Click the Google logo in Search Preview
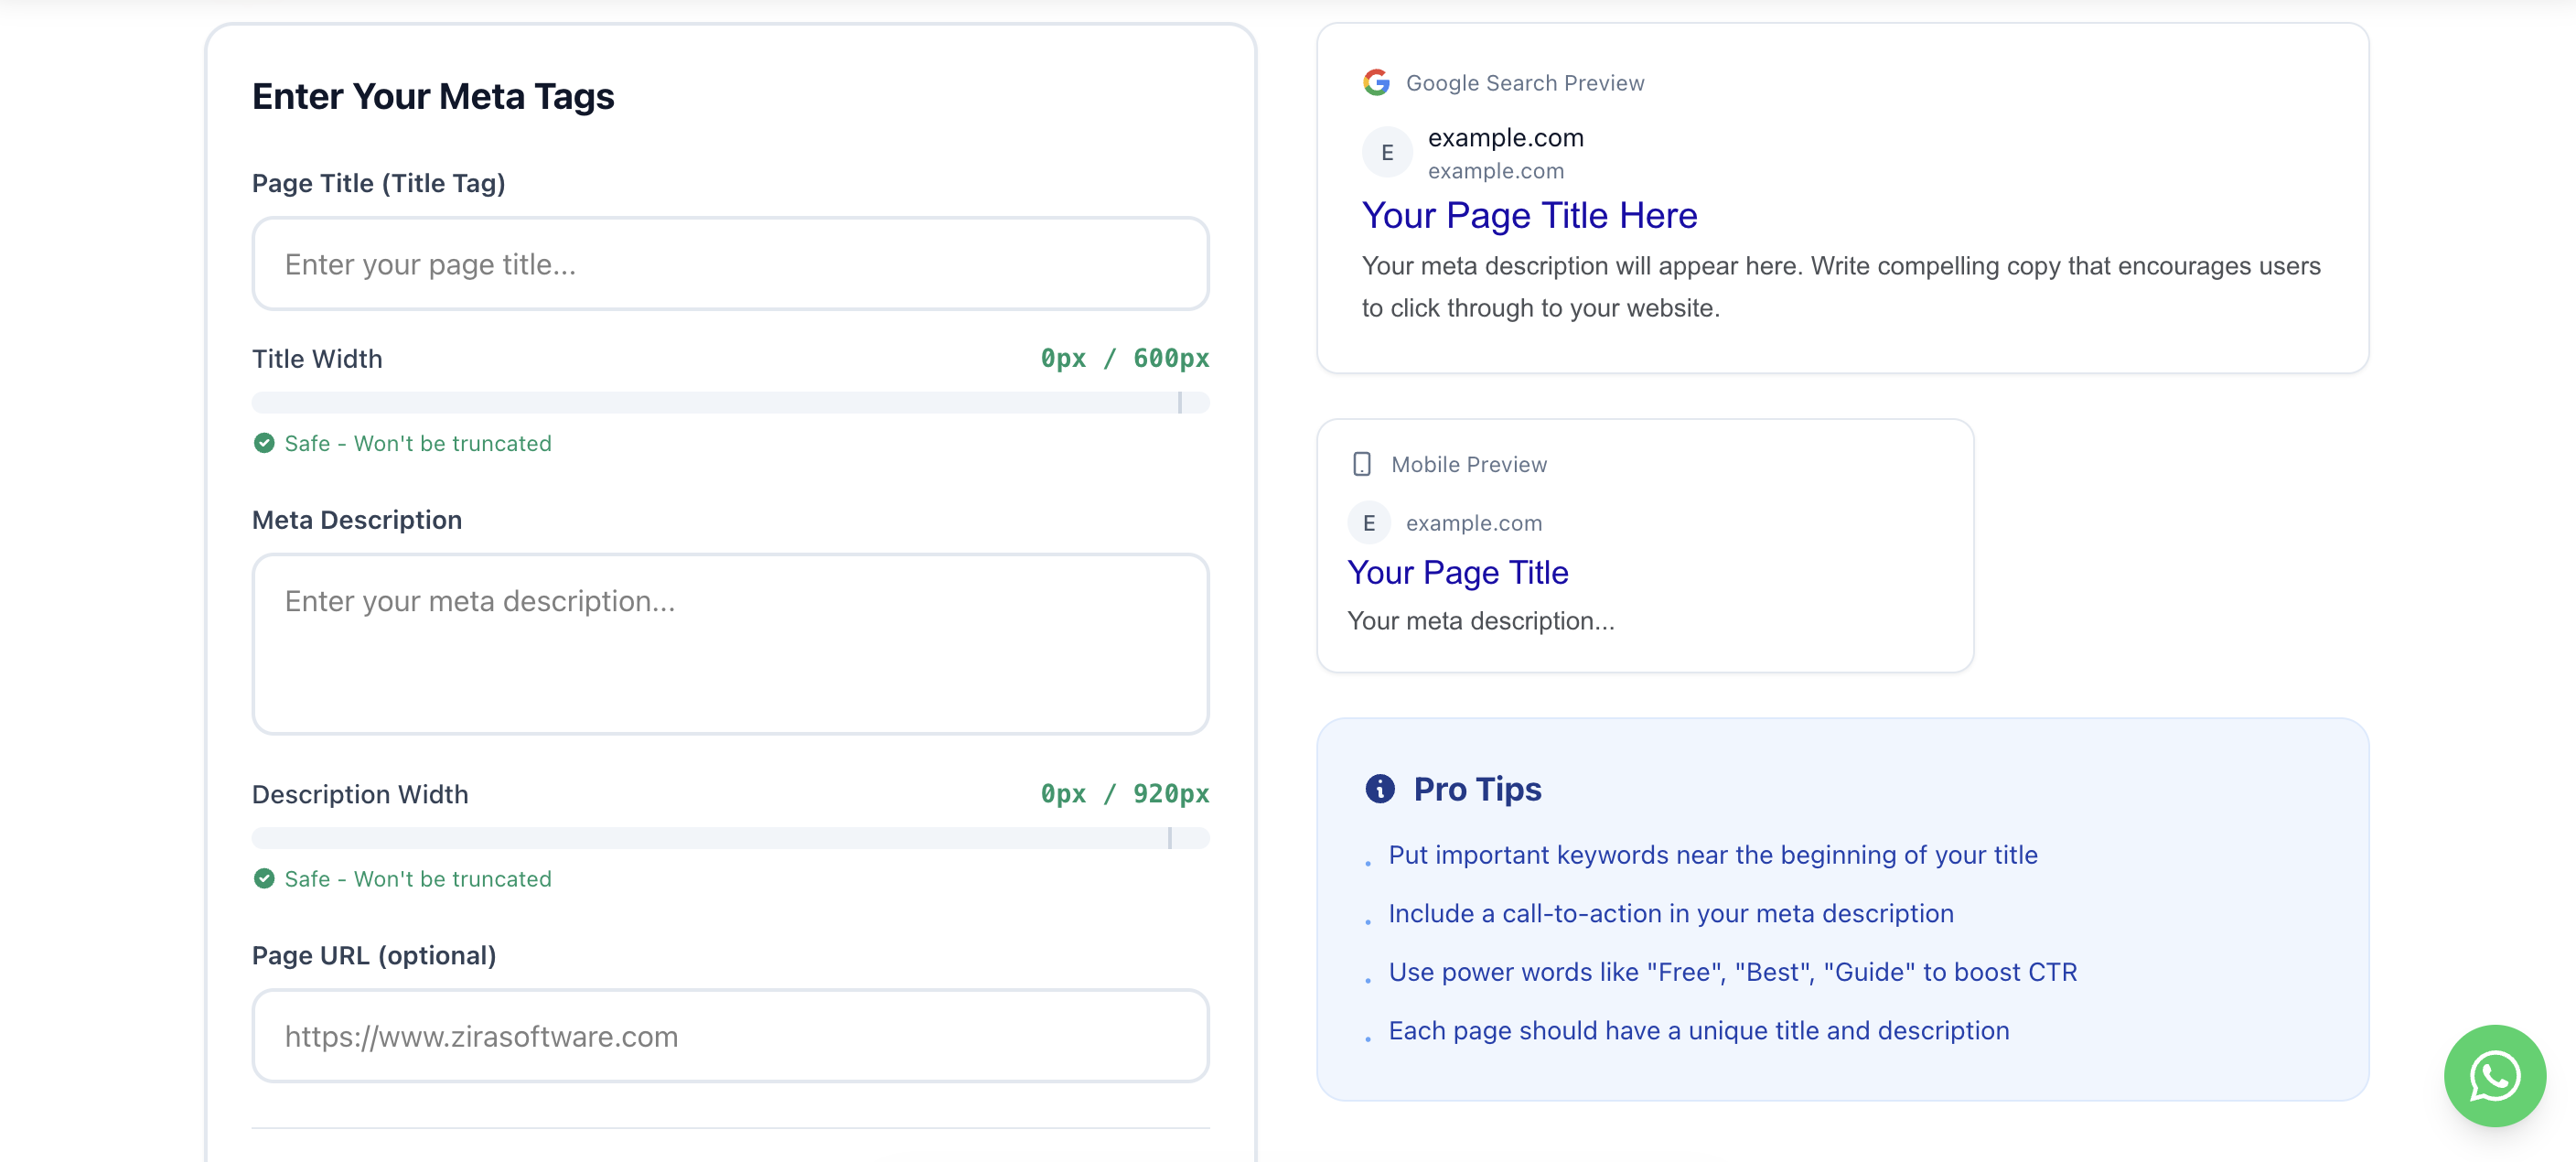The height and width of the screenshot is (1162, 2576). click(1376, 82)
